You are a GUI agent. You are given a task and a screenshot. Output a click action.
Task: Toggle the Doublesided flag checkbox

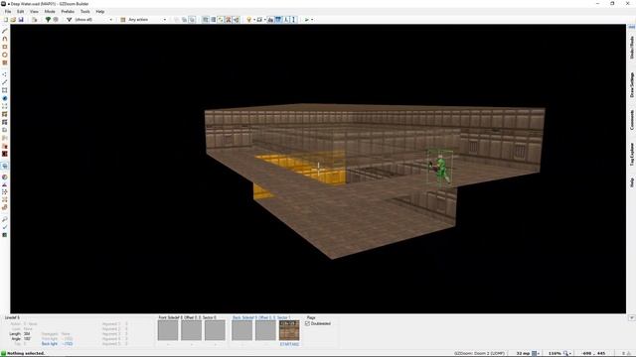point(307,324)
